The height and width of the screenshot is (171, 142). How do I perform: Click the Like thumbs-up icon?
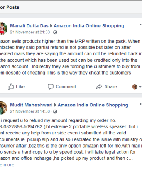point(11,86)
